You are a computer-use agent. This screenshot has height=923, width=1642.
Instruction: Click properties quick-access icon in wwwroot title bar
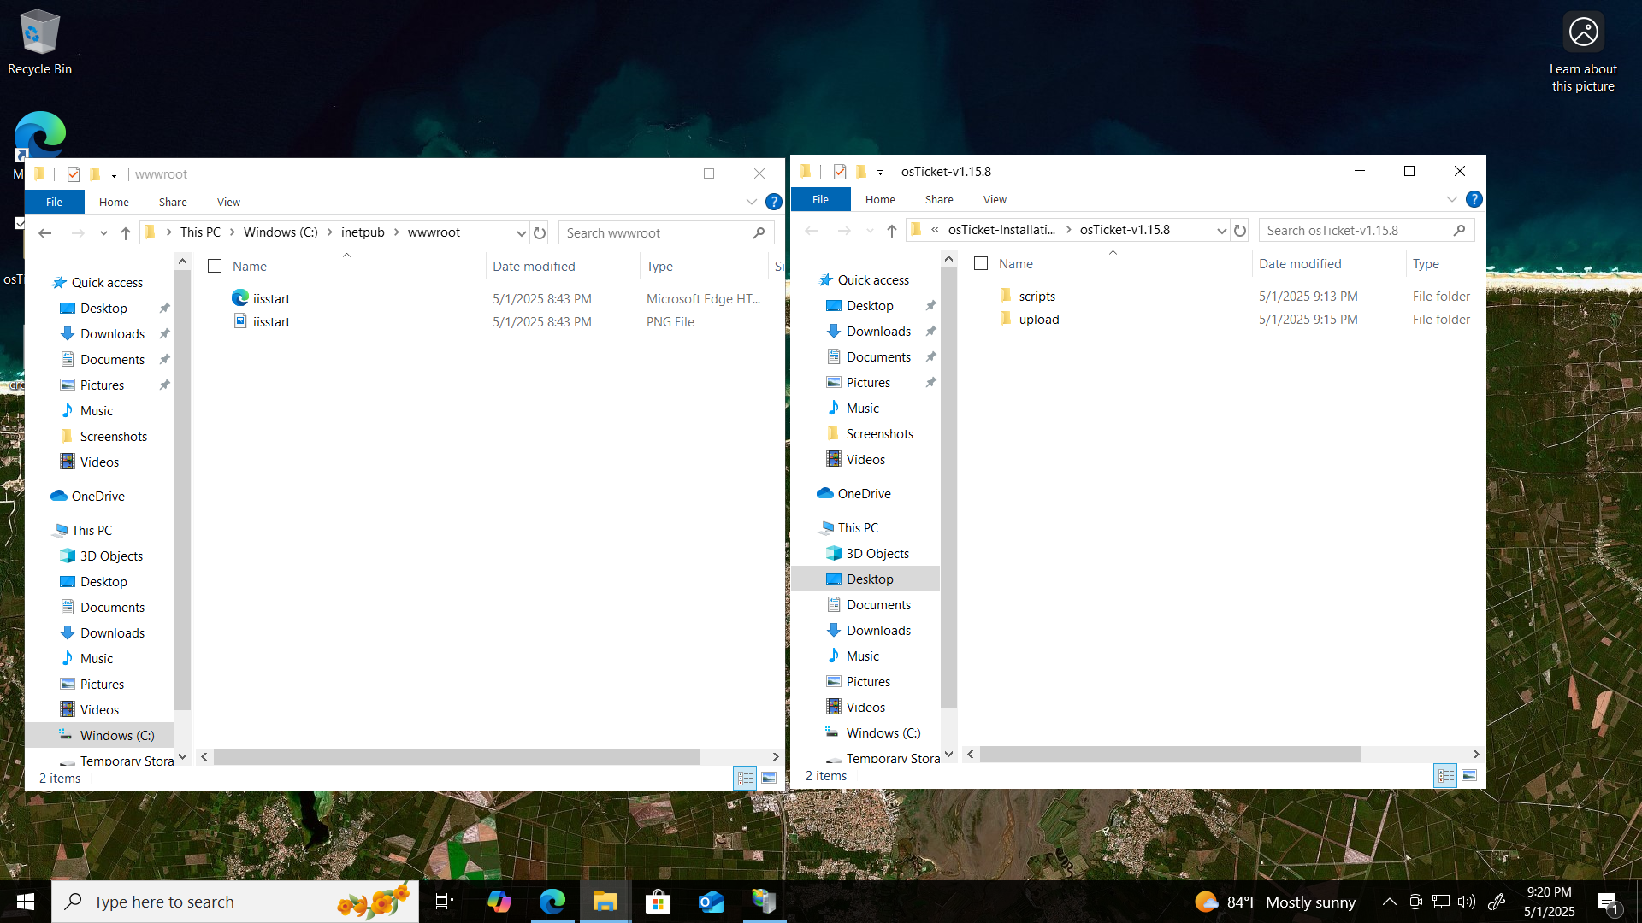coord(74,173)
